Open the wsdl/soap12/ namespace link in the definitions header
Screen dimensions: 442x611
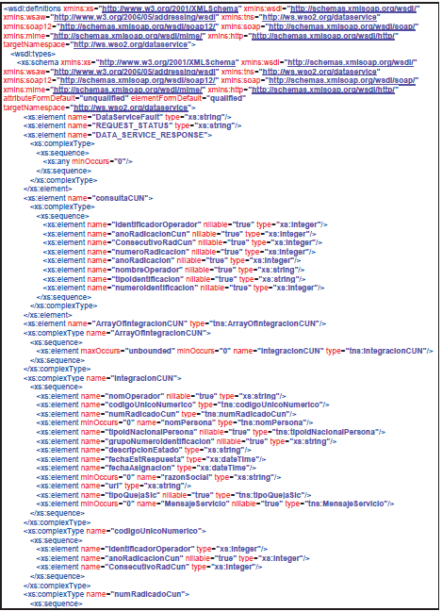point(139,26)
